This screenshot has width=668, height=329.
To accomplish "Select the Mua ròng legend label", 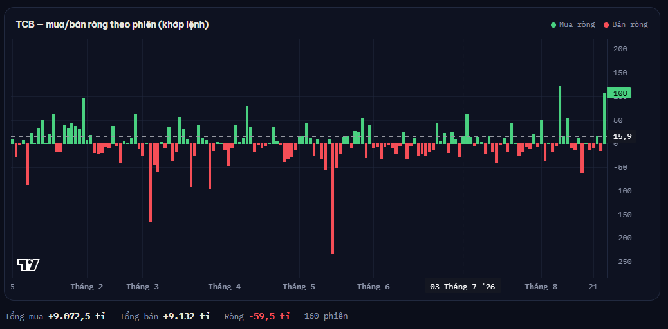I will coord(577,24).
